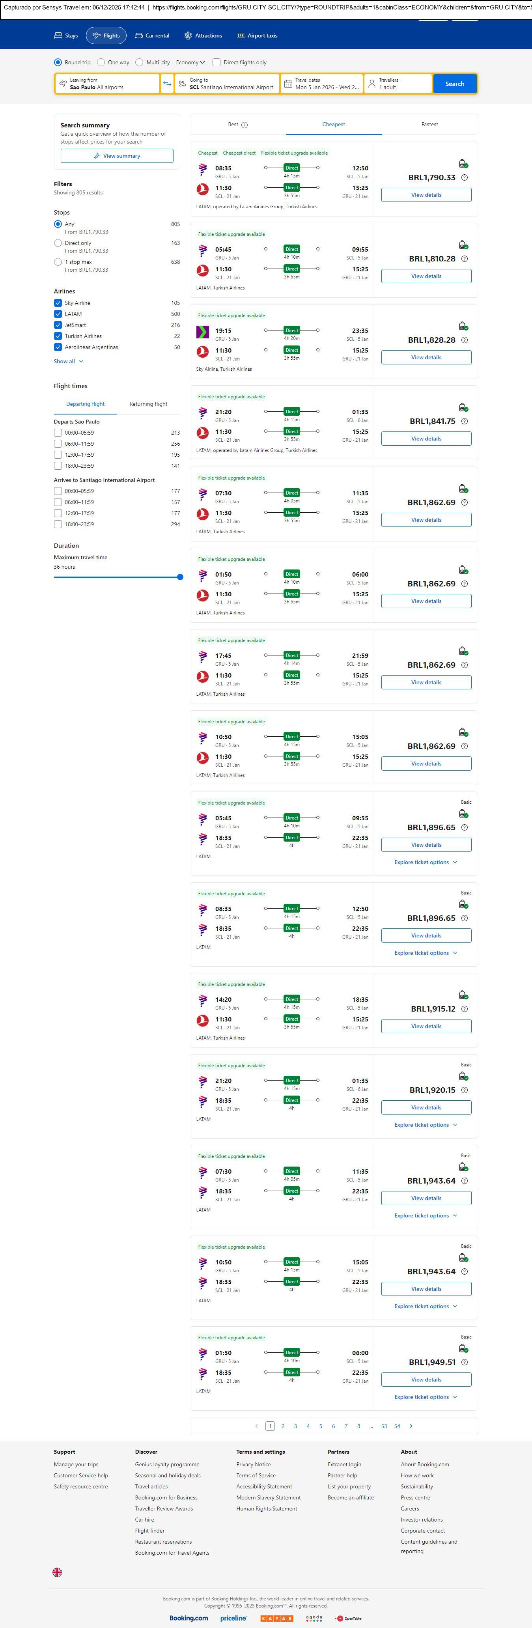The image size is (532, 1628).
Task: Uncheck the Turkish Airlines filter
Action: 58,336
